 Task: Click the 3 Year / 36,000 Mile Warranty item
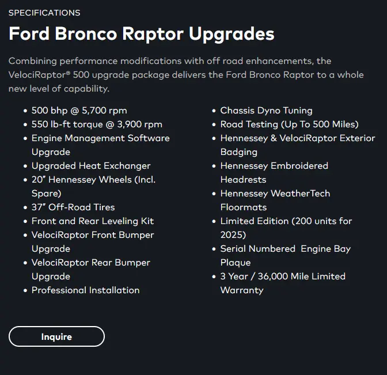pos(283,283)
